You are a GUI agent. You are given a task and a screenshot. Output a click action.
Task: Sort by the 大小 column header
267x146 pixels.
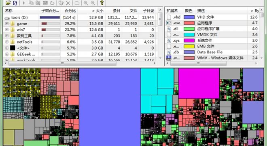coord(91,11)
